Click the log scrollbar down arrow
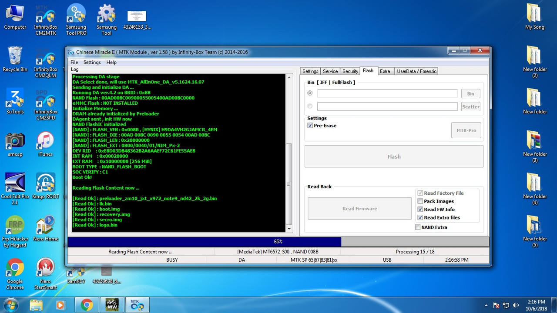Viewport: 557px width, 313px height. click(x=289, y=229)
